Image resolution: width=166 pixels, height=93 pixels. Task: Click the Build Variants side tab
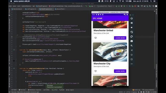click(x=9, y=82)
